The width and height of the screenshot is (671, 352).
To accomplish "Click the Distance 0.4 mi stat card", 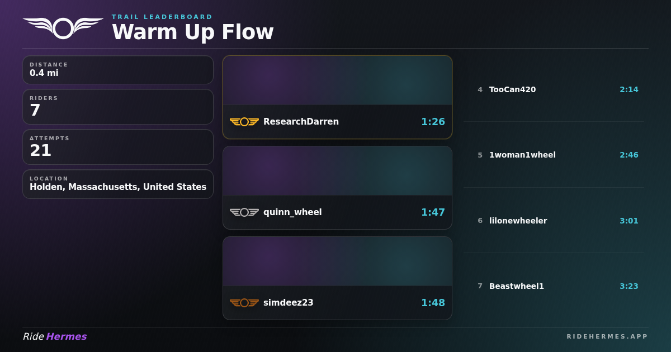I will coord(118,70).
